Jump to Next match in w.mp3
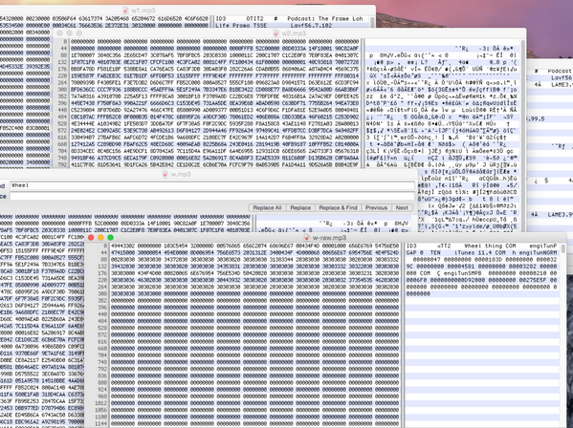 tap(402, 207)
